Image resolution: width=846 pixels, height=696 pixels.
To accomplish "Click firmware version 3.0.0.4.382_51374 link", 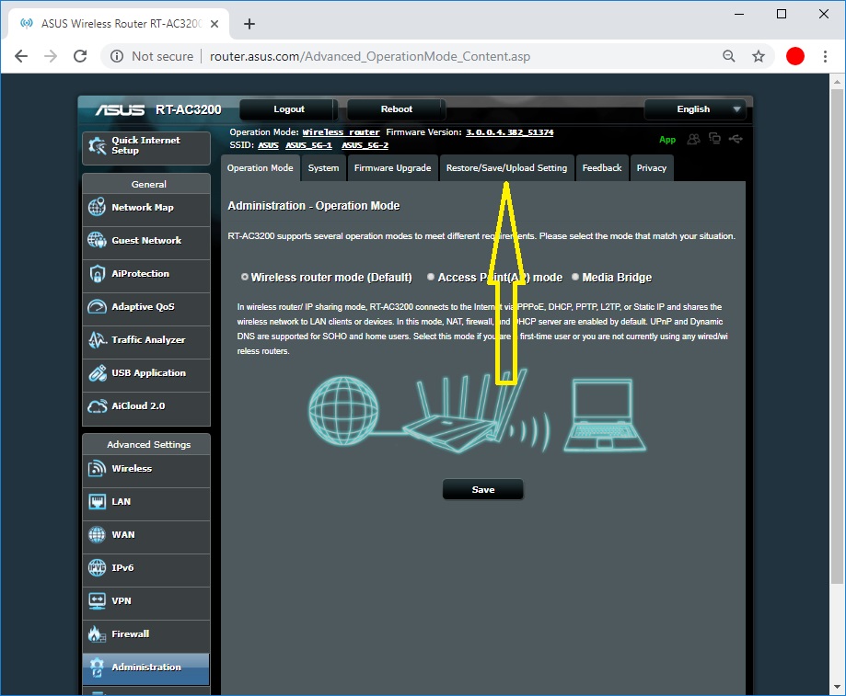I will pos(510,132).
